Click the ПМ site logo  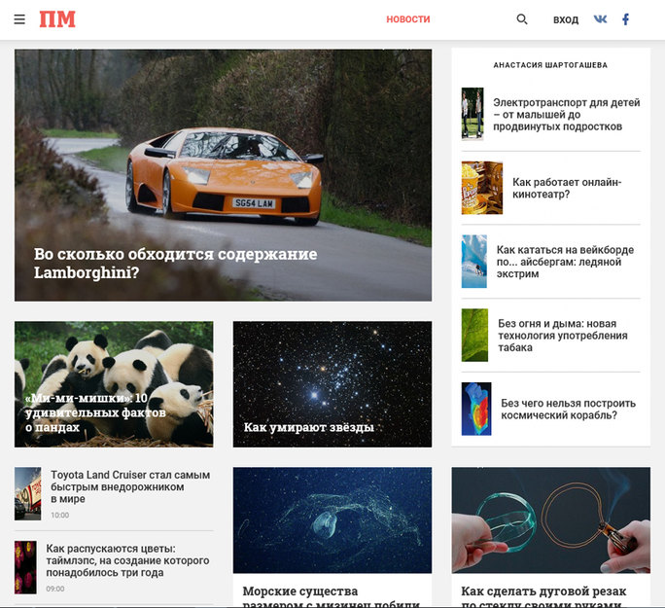coord(57,19)
